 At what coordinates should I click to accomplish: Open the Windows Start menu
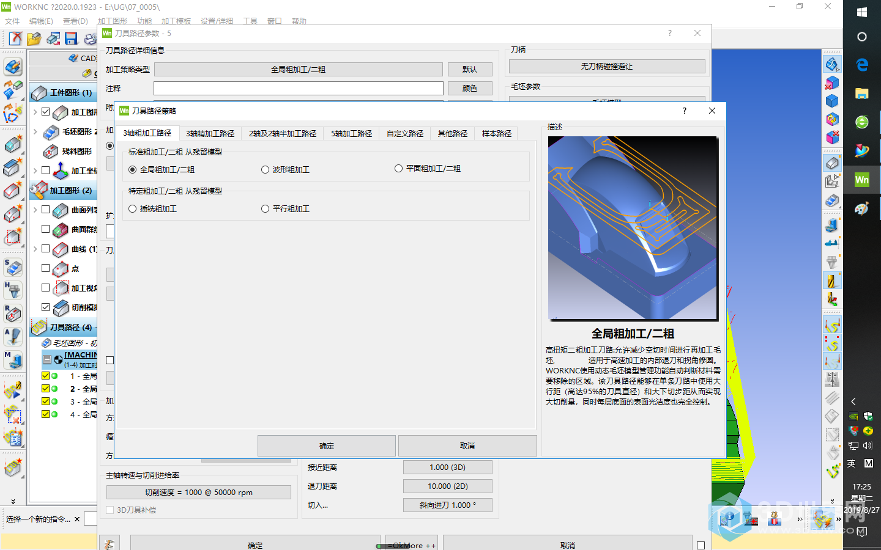pyautogui.click(x=861, y=12)
